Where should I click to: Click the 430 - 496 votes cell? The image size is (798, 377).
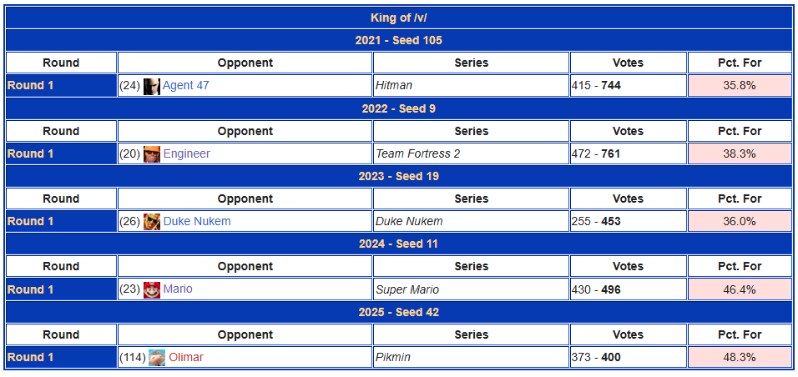pos(628,289)
